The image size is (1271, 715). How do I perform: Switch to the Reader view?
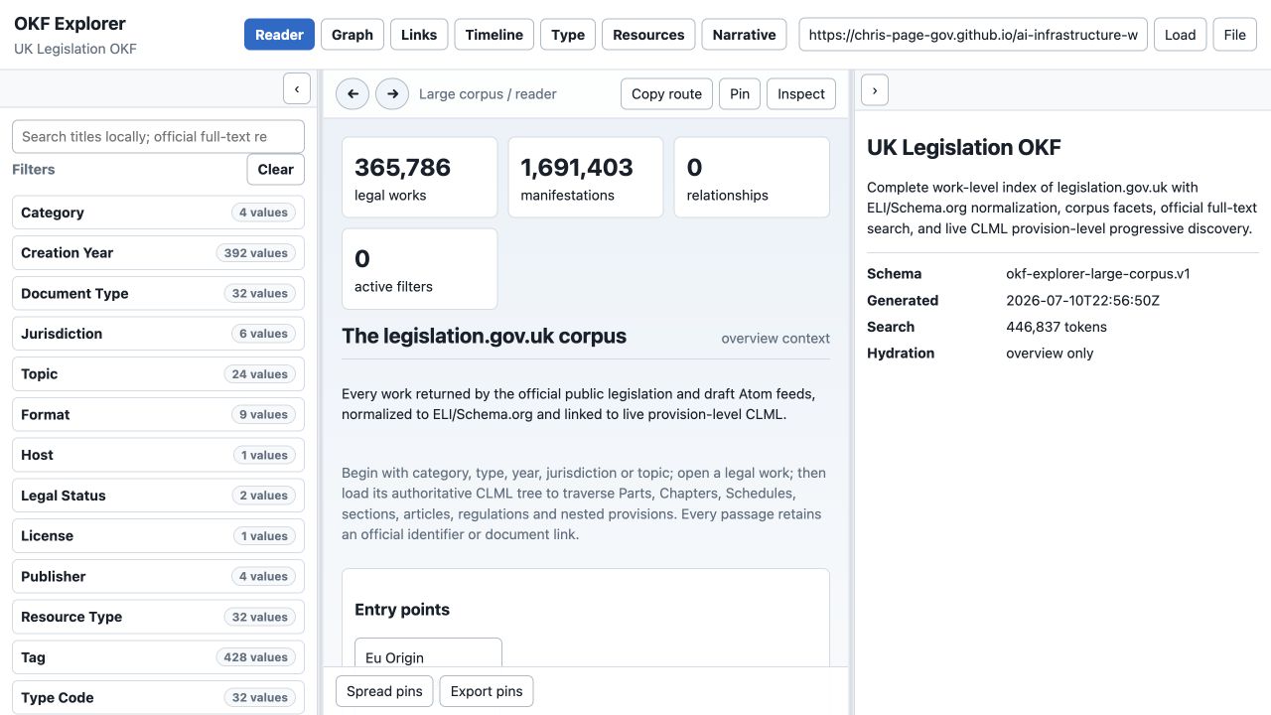279,35
